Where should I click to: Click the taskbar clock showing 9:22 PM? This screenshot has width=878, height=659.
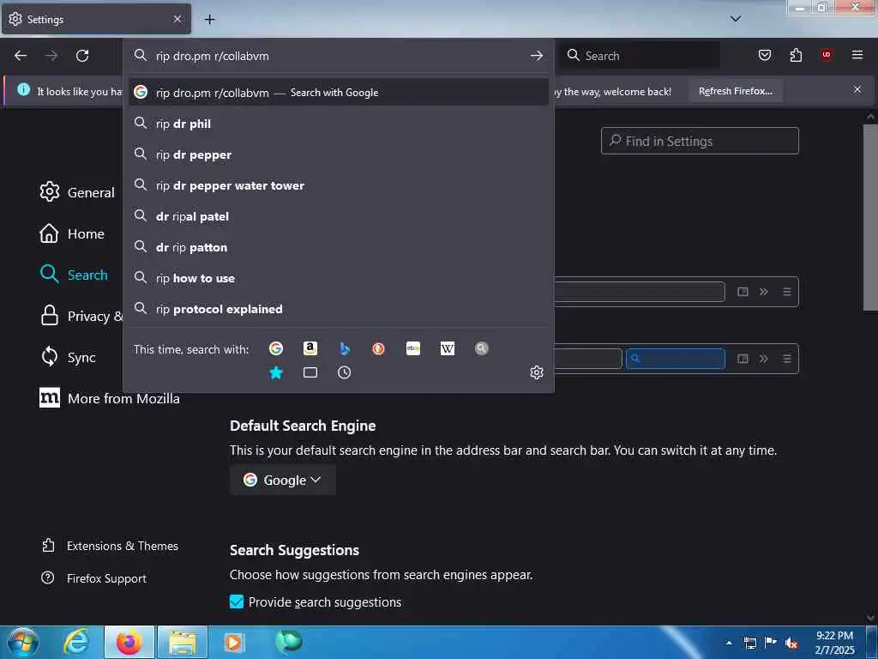[834, 642]
